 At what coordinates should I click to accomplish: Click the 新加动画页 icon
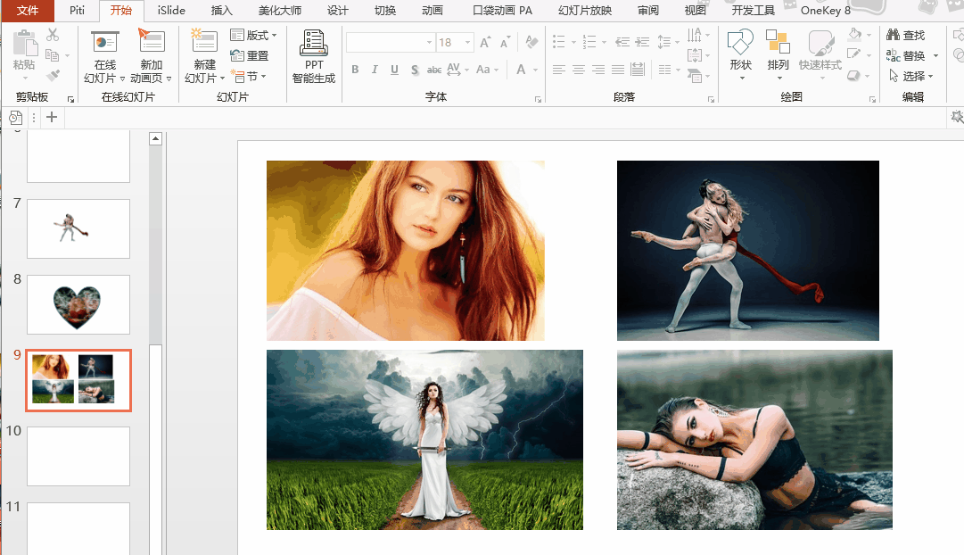[152, 41]
